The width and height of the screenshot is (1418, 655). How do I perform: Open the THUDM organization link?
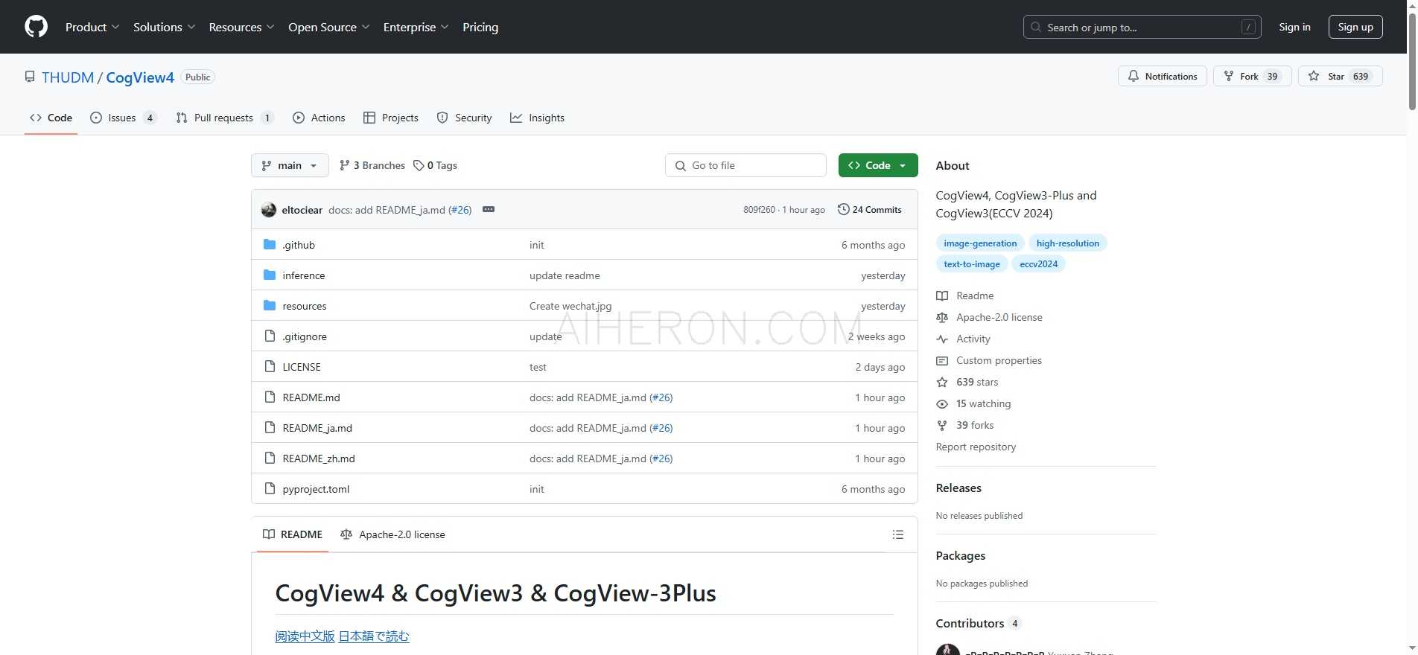point(68,77)
